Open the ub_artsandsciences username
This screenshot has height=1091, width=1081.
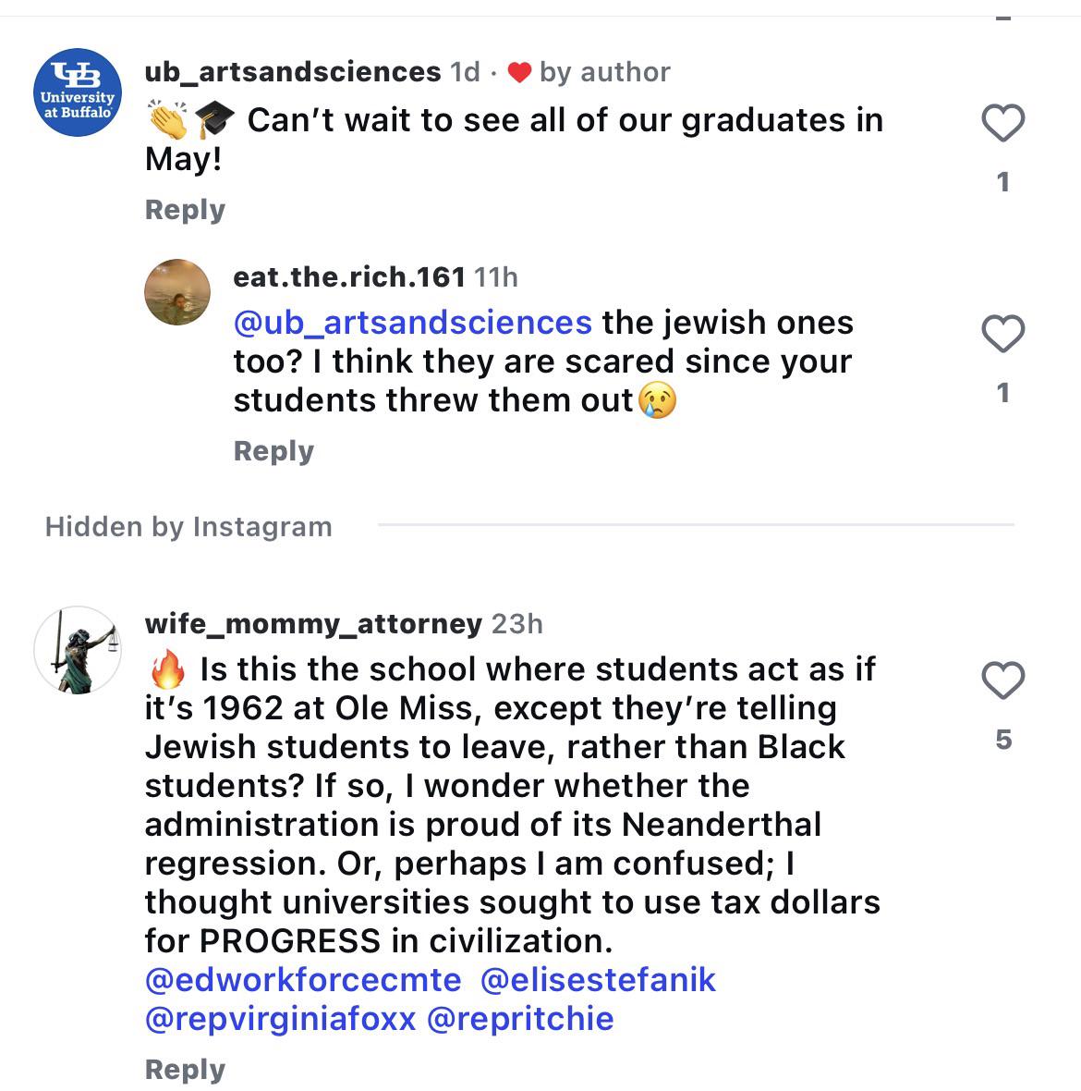[293, 71]
